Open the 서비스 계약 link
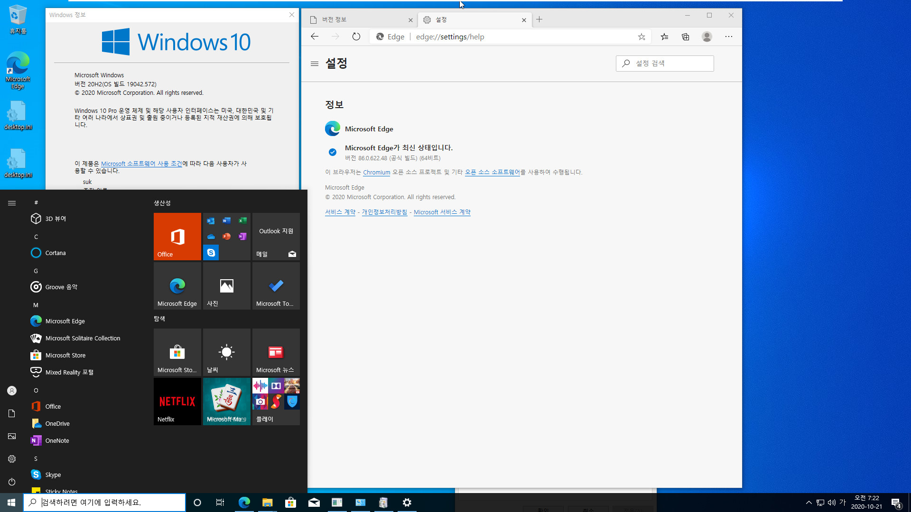This screenshot has width=911, height=512. (340, 212)
